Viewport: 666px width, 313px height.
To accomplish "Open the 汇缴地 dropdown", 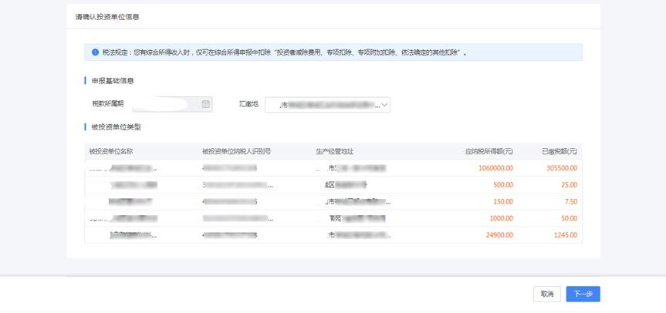I will [327, 105].
